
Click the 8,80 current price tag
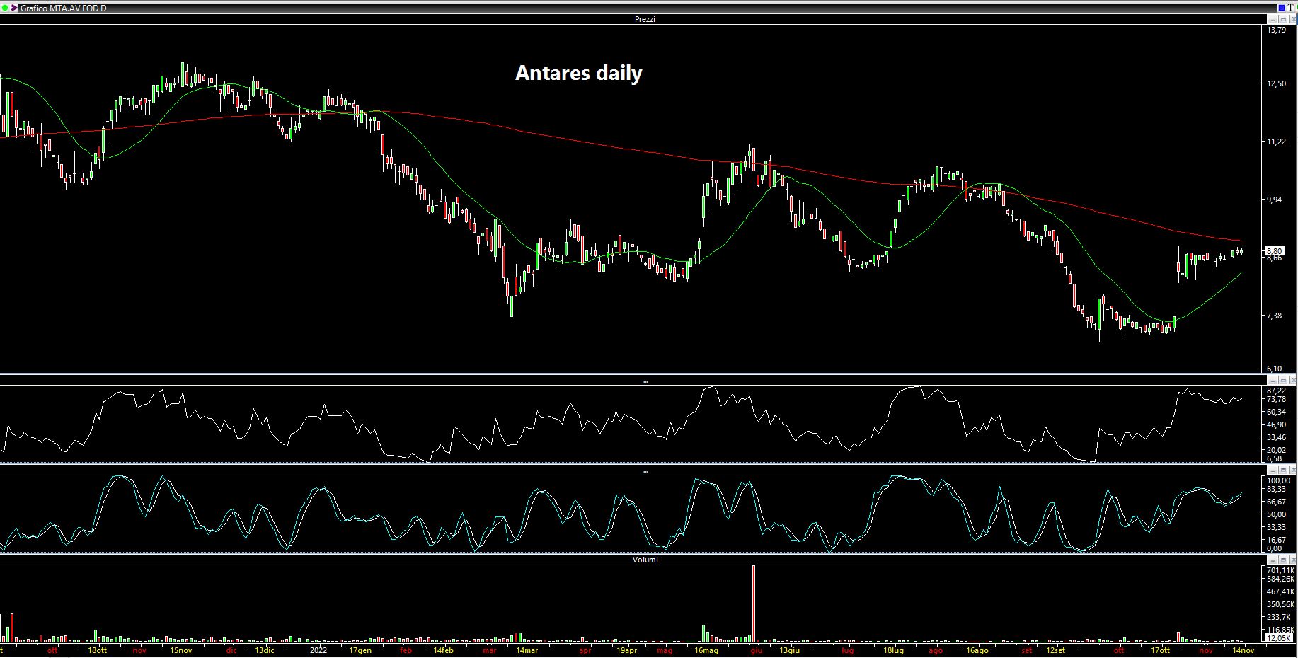click(1275, 250)
